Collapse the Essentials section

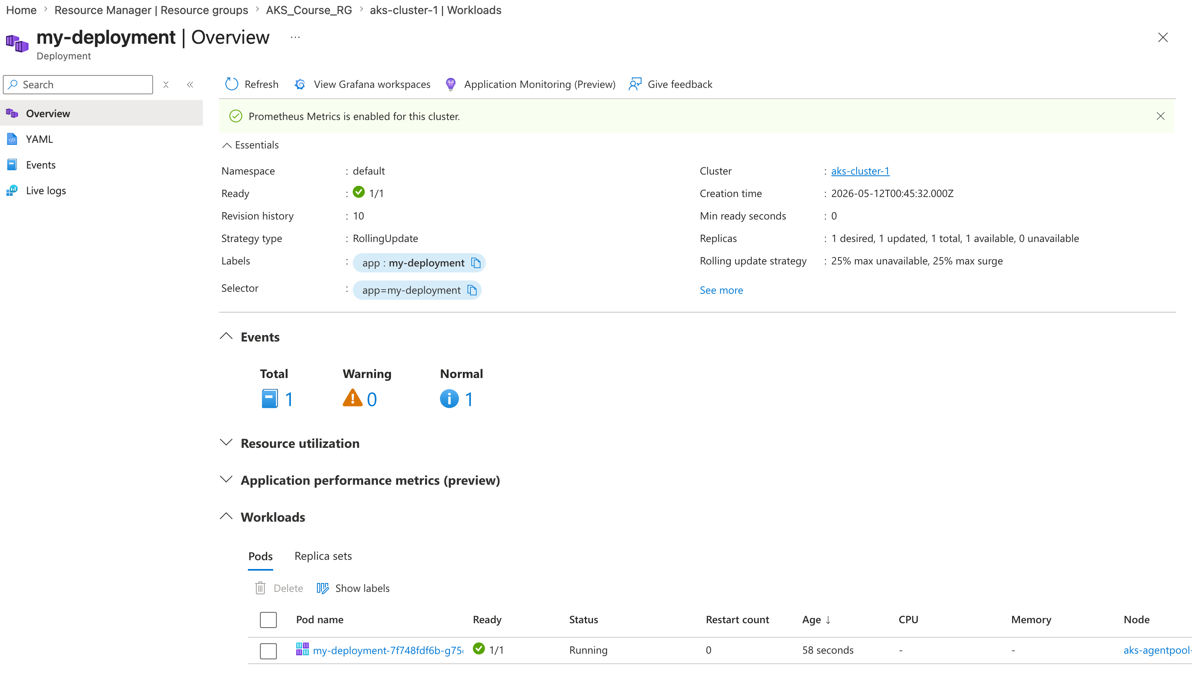(227, 145)
